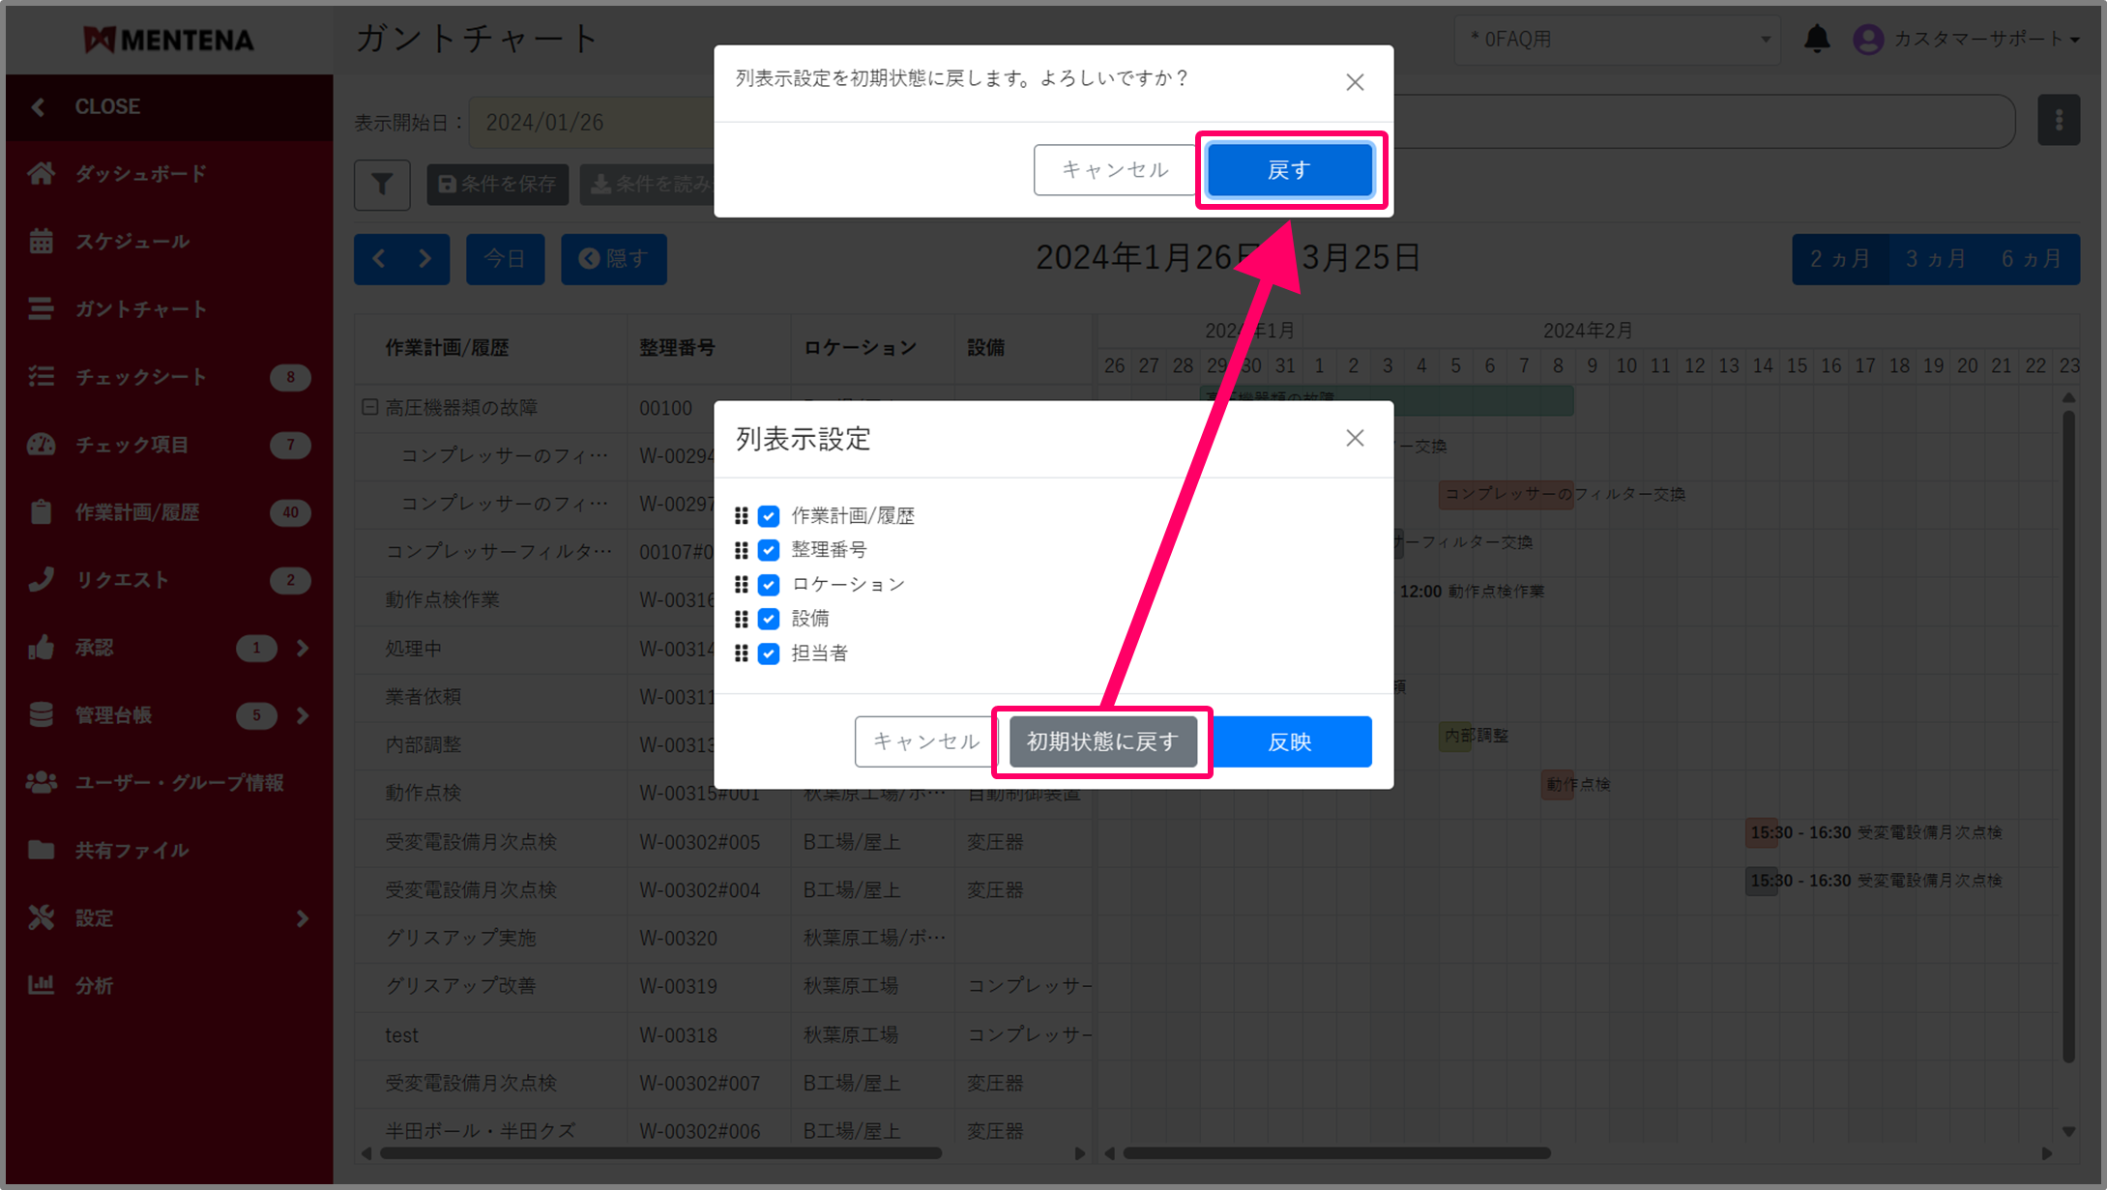Uncheck the 設備 column checkbox
Viewport: 2107px width, 1190px height.
769,619
